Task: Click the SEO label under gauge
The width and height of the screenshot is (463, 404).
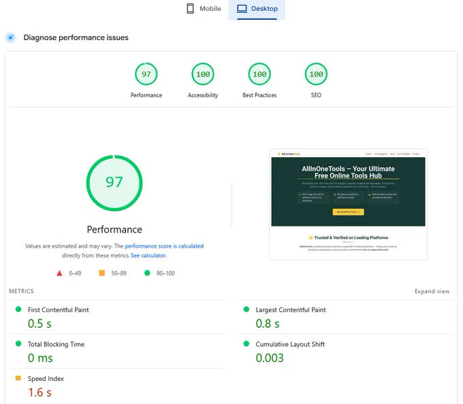Action: pyautogui.click(x=316, y=95)
